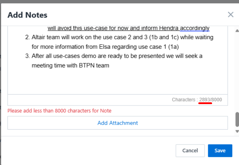Click the 2893/8000 character counter

210,99
